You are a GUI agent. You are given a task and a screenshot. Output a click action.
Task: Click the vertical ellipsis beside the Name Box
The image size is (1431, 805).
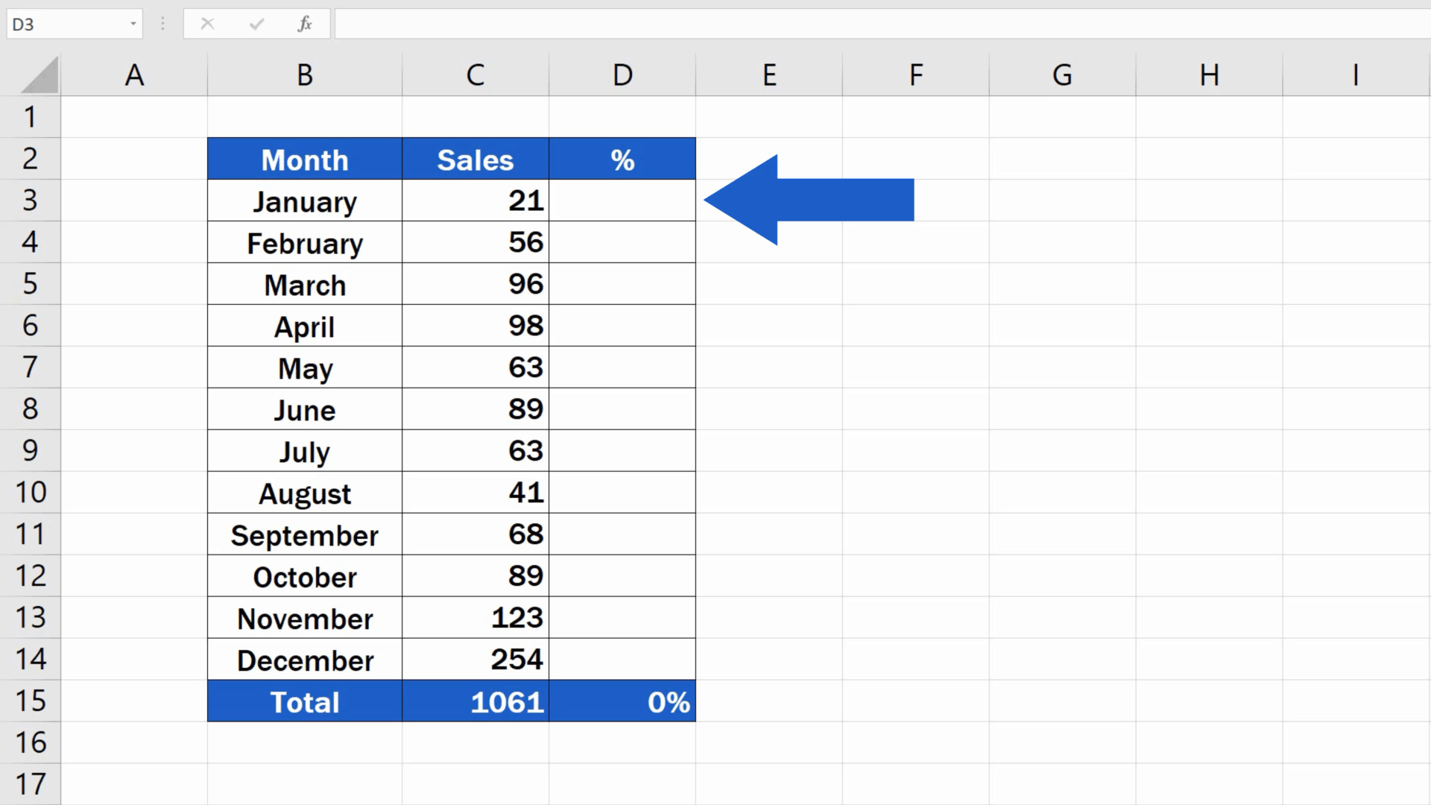162,23
